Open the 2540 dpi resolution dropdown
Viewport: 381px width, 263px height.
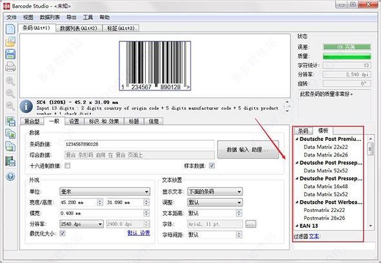[81, 224]
